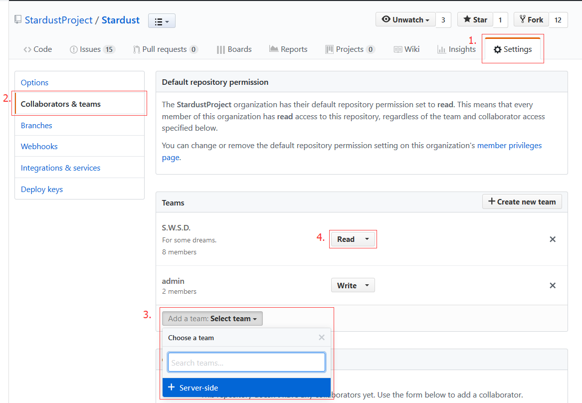Viewport: 582px width, 403px height.
Task: Remove the S.W.S.D. team with X icon
Action: click(x=553, y=239)
